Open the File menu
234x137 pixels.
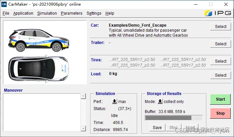pyautogui.click(x=6, y=13)
